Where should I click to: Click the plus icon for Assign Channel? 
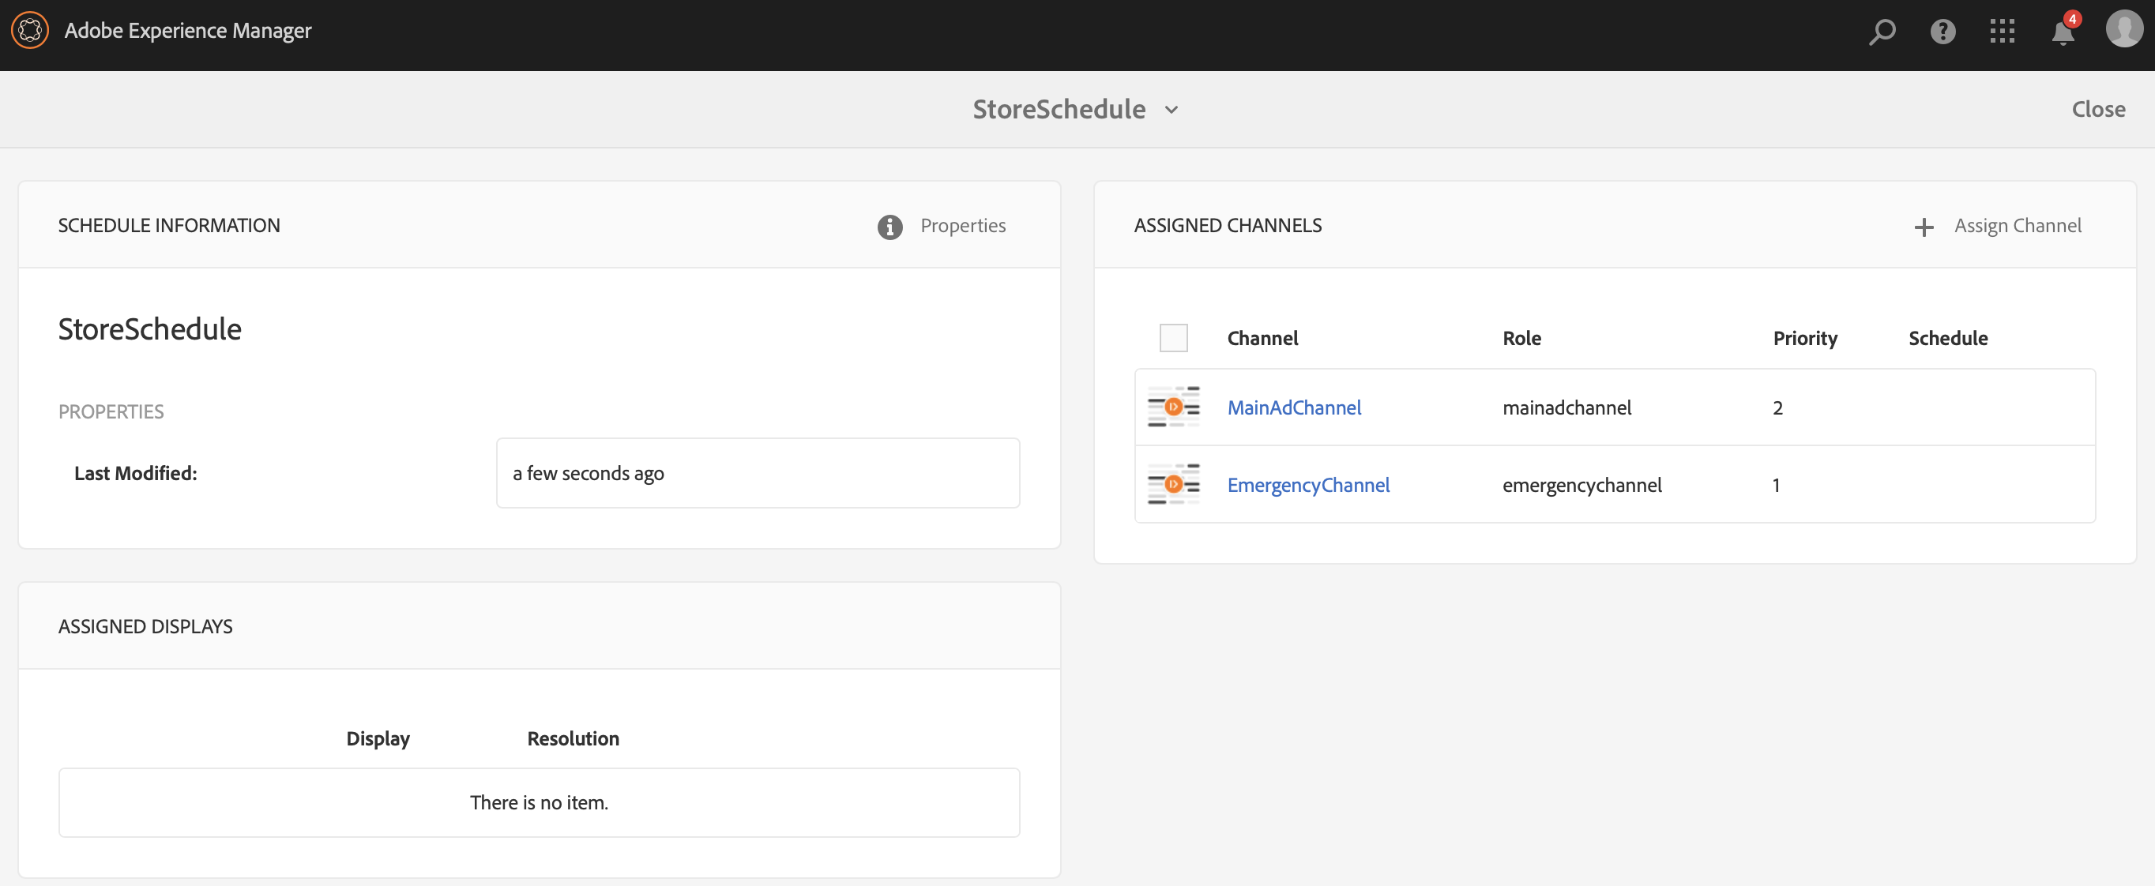[1924, 227]
